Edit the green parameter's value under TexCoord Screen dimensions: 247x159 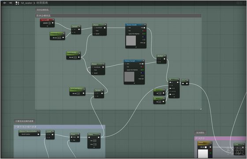tap(59, 38)
